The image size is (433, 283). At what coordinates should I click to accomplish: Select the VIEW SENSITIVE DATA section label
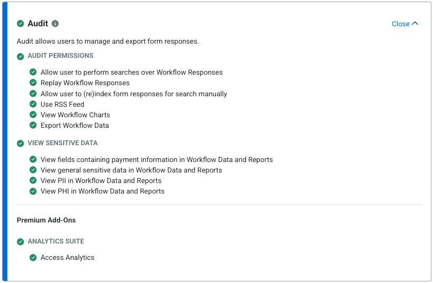click(63, 143)
